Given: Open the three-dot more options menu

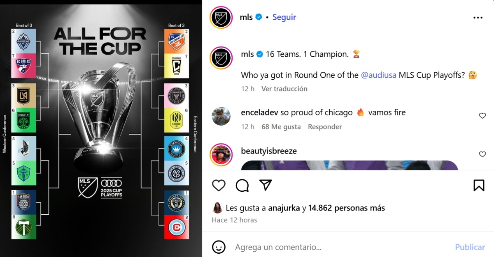Looking at the screenshot, I should (x=478, y=18).
